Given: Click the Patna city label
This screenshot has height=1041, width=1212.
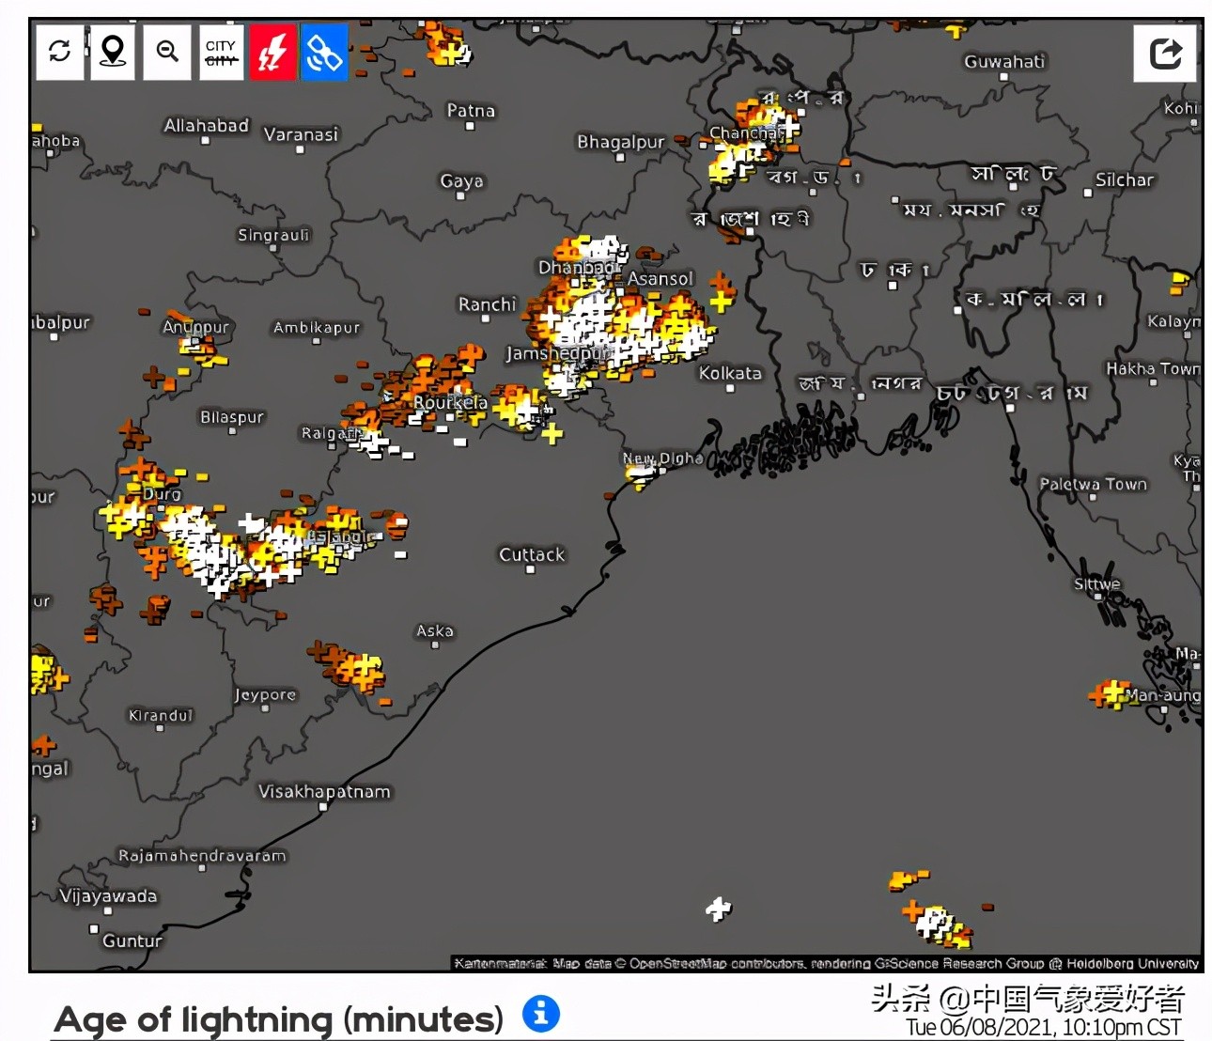Looking at the screenshot, I should [x=471, y=111].
